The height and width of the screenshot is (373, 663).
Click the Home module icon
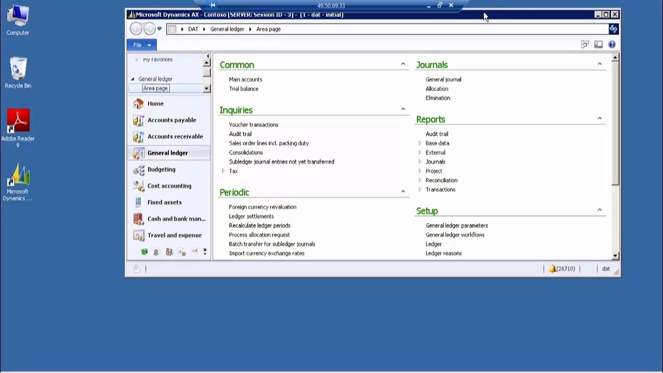pyautogui.click(x=138, y=104)
